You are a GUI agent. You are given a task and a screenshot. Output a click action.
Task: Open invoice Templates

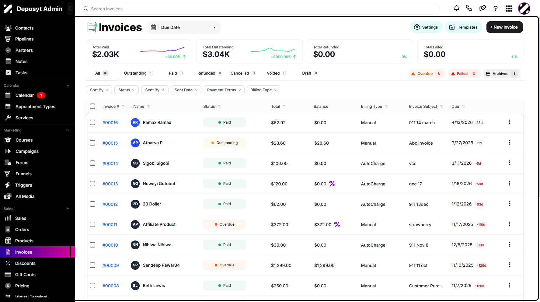pos(464,27)
